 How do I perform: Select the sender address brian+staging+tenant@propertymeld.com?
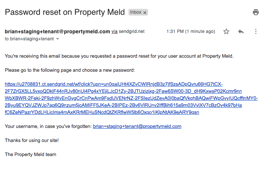tap(57, 31)
